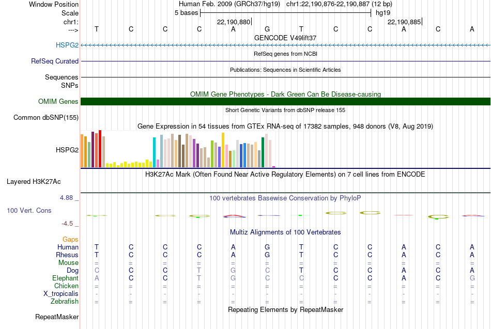Click the 22,190,880 ruler position marker

pyautogui.click(x=234, y=22)
